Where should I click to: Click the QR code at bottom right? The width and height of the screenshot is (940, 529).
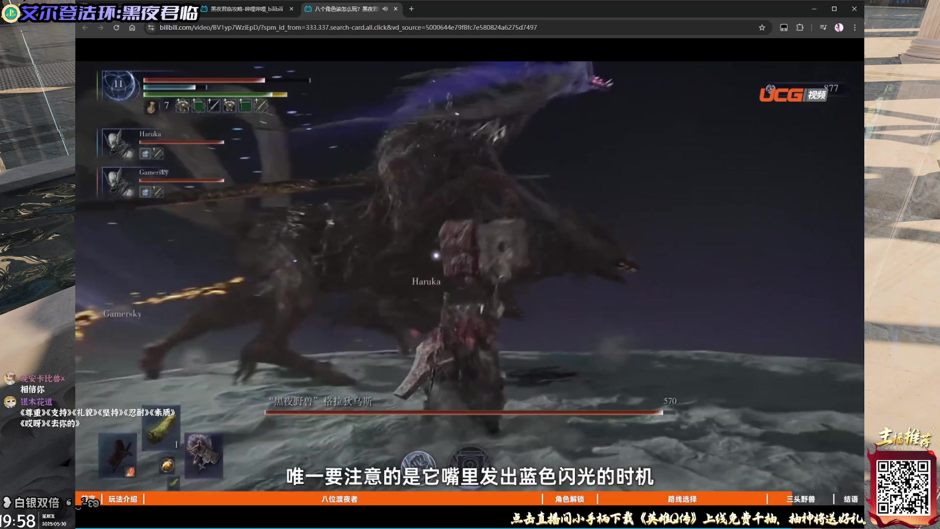[x=903, y=487]
